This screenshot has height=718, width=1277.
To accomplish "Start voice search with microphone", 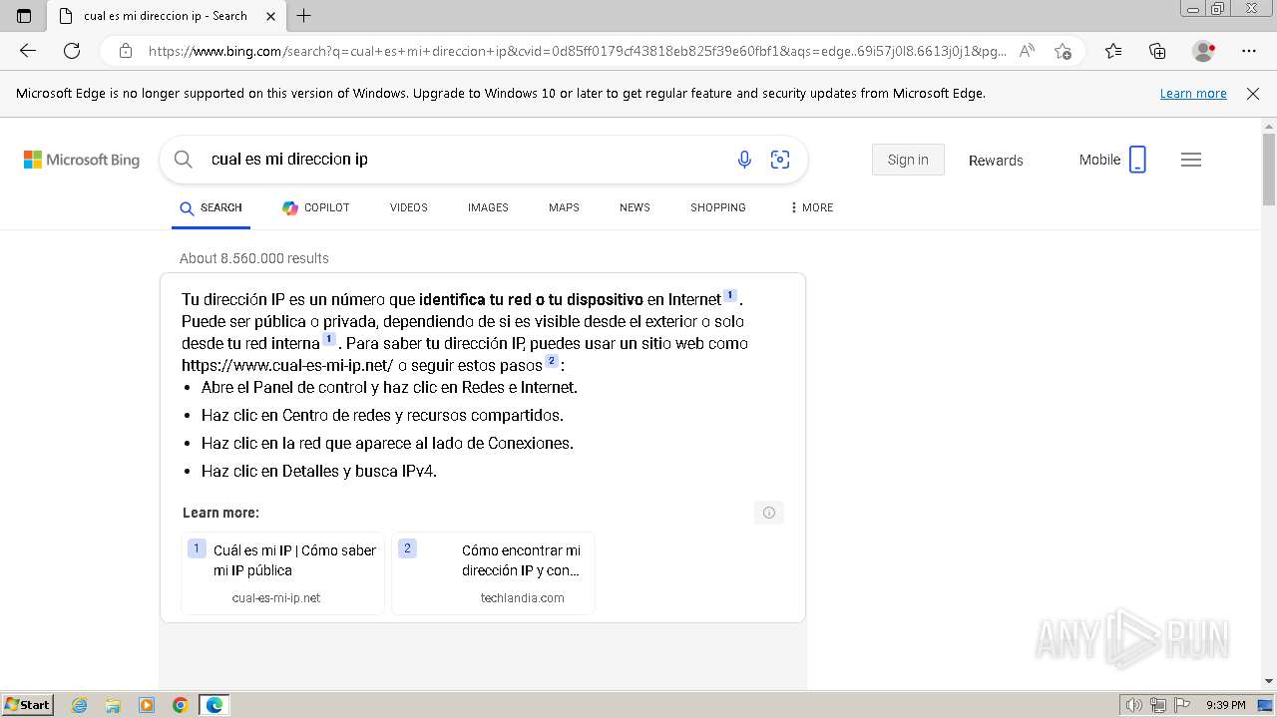I will click(x=744, y=160).
